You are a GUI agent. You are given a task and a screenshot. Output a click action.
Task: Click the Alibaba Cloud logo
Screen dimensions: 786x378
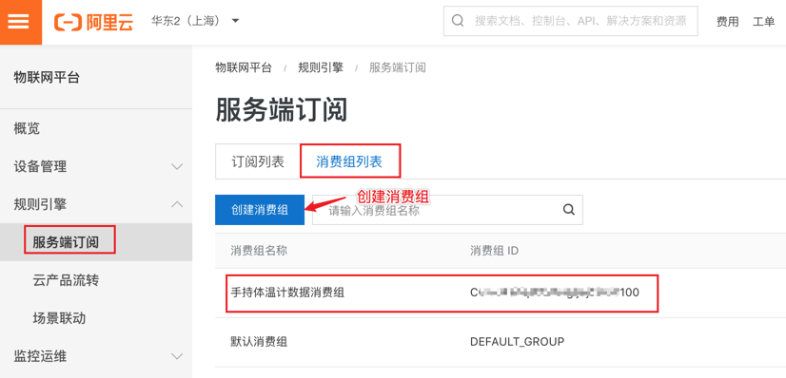[94, 22]
